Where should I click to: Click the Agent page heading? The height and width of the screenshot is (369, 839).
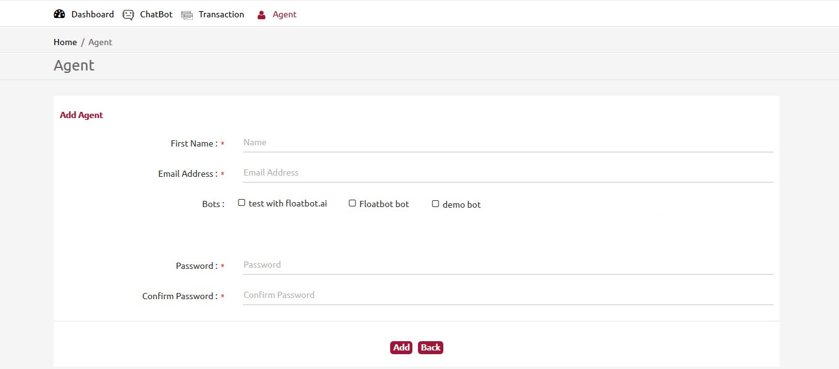[x=74, y=66]
